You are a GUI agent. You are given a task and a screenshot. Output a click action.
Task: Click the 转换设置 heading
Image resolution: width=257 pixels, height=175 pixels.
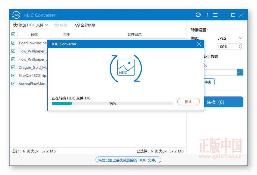[199, 30]
